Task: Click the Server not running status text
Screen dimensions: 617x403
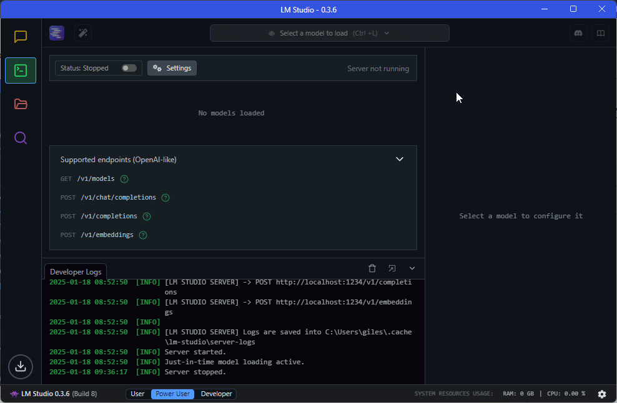Action: [378, 69]
